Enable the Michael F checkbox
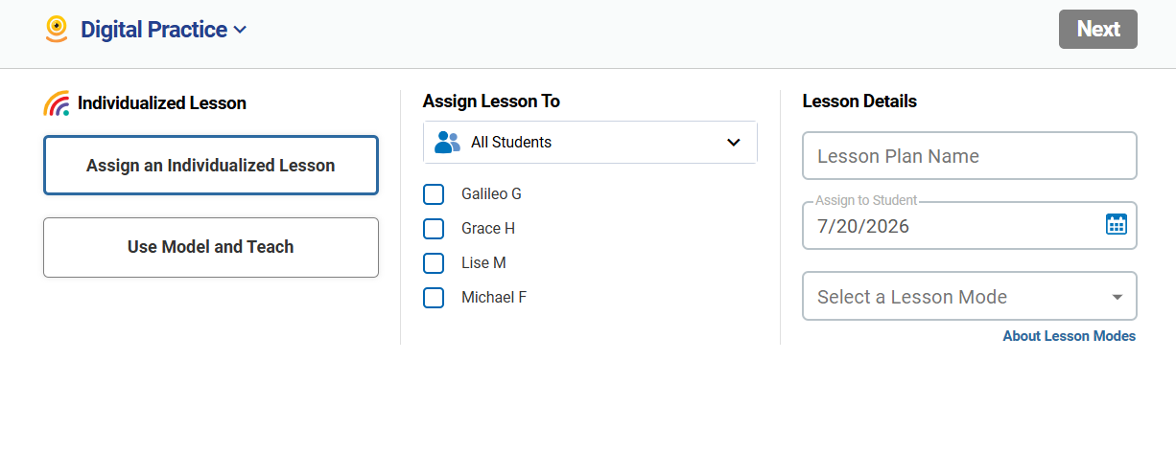Image resolution: width=1176 pixels, height=473 pixels. 434,298
